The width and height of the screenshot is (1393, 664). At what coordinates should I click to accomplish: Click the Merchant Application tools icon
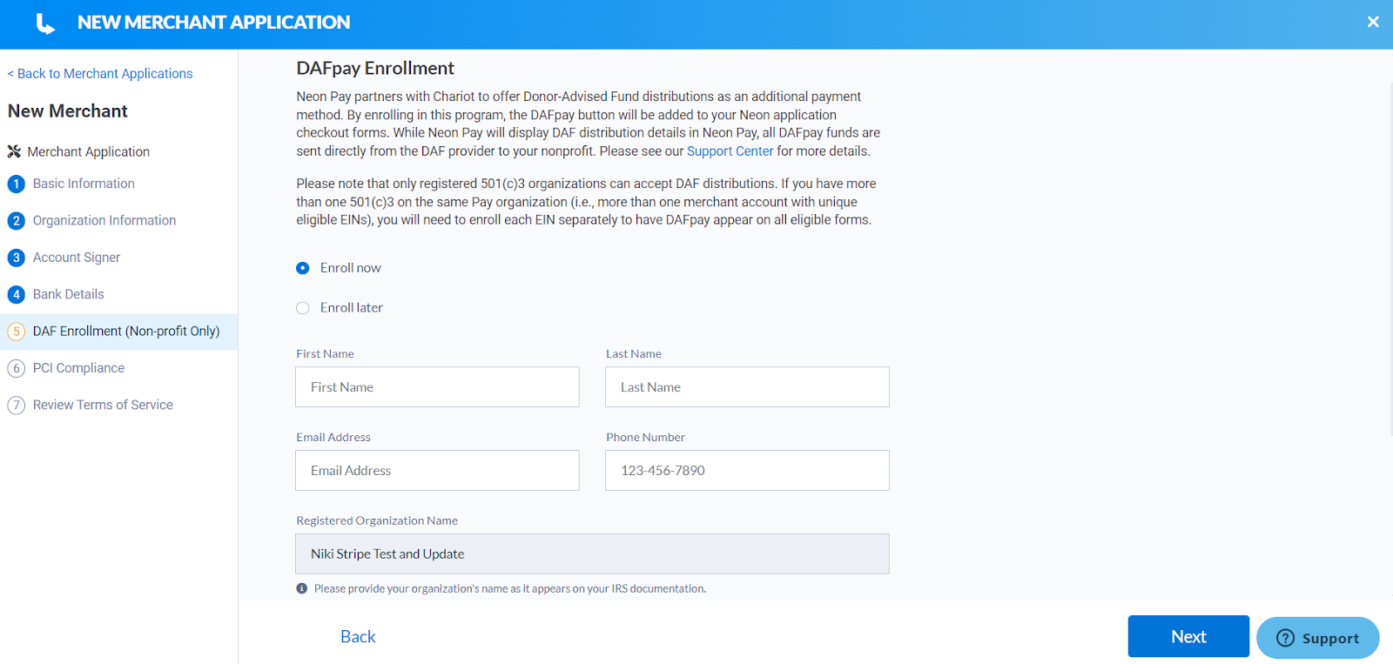click(14, 151)
